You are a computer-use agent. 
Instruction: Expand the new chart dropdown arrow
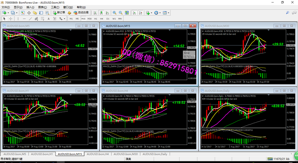pos(8,13)
